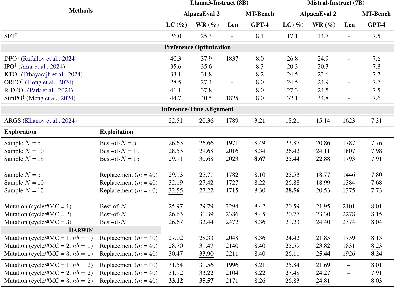Select the Exploitation column header
Image resolution: width=395 pixels, height=287 pixels.
coord(117,132)
